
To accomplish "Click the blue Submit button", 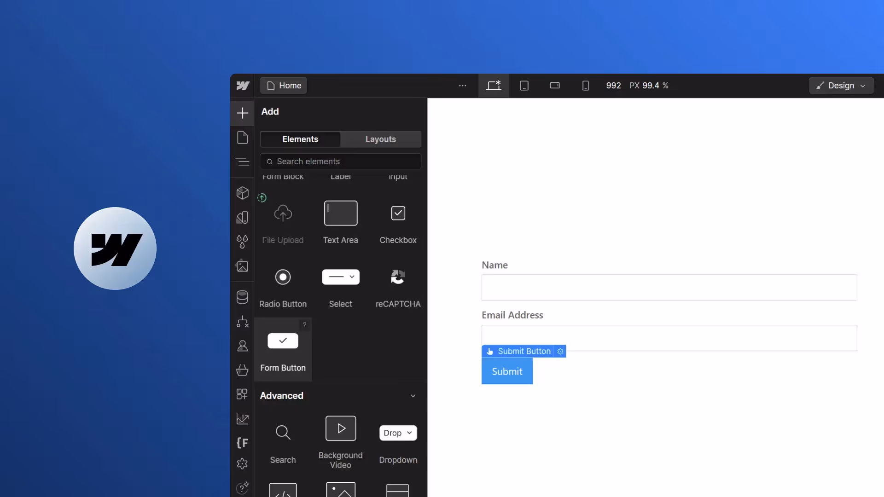I will tap(507, 371).
